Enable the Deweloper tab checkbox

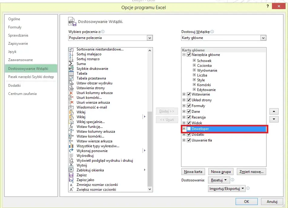click(189, 129)
